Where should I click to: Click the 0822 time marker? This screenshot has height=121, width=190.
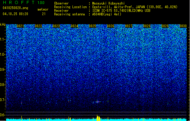(x=38, y=26)
